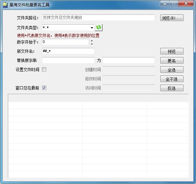Click the 反选 invert selection button
This screenshot has height=184, width=196.
tap(172, 88)
